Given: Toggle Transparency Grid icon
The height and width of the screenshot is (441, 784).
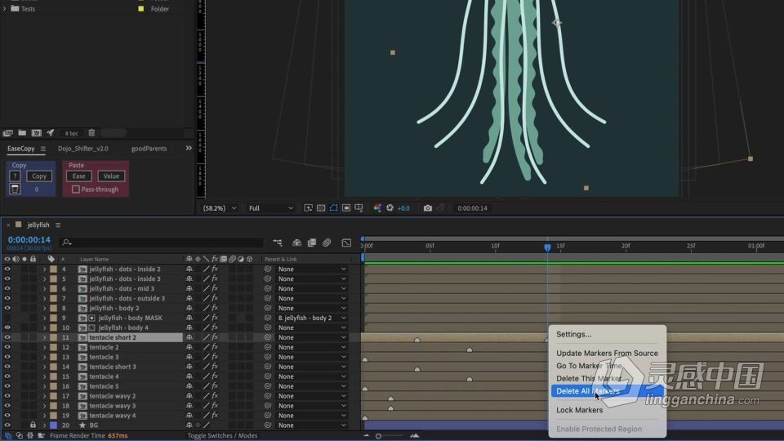Looking at the screenshot, I should coord(321,208).
